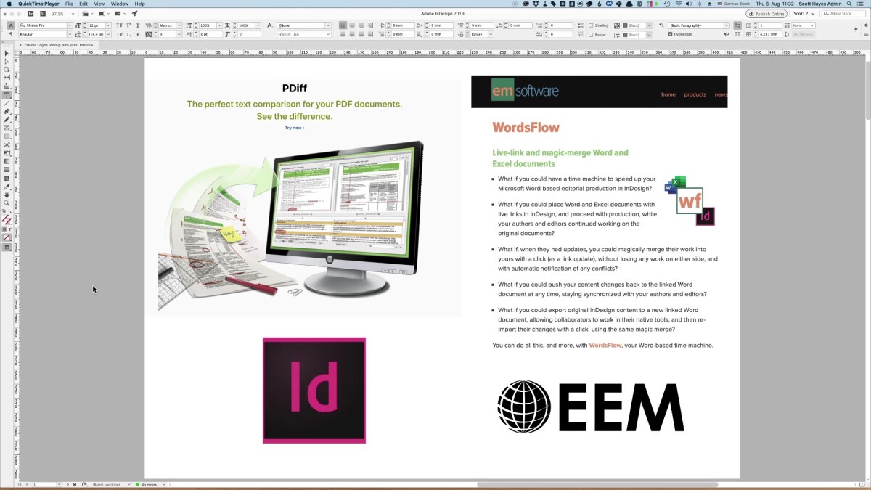Image resolution: width=871 pixels, height=490 pixels.
Task: Select the Page tool
Action: tap(7, 70)
